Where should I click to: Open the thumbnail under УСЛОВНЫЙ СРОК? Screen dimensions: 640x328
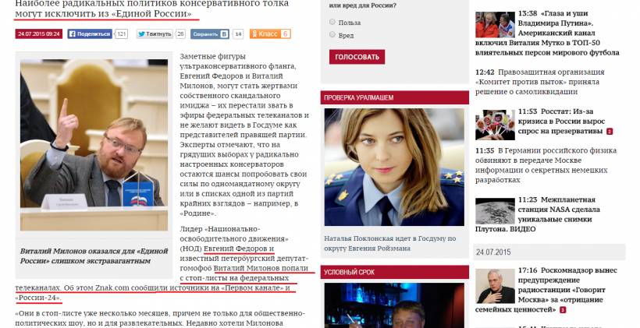pyautogui.click(x=394, y=305)
